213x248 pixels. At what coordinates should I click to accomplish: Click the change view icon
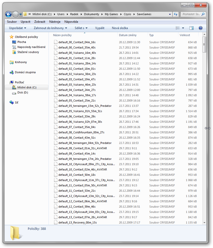tap(178, 28)
